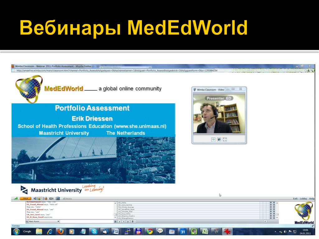Image resolution: width=319 pixels, height=239 pixels.
Task: Open Internet Explorer from taskbar
Action: point(50,232)
